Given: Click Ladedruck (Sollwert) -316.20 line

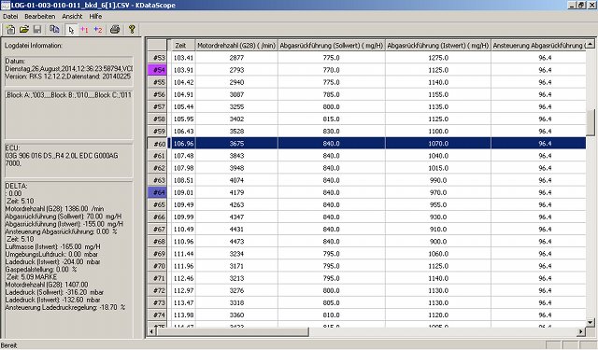Looking at the screenshot, I should tap(54, 292).
